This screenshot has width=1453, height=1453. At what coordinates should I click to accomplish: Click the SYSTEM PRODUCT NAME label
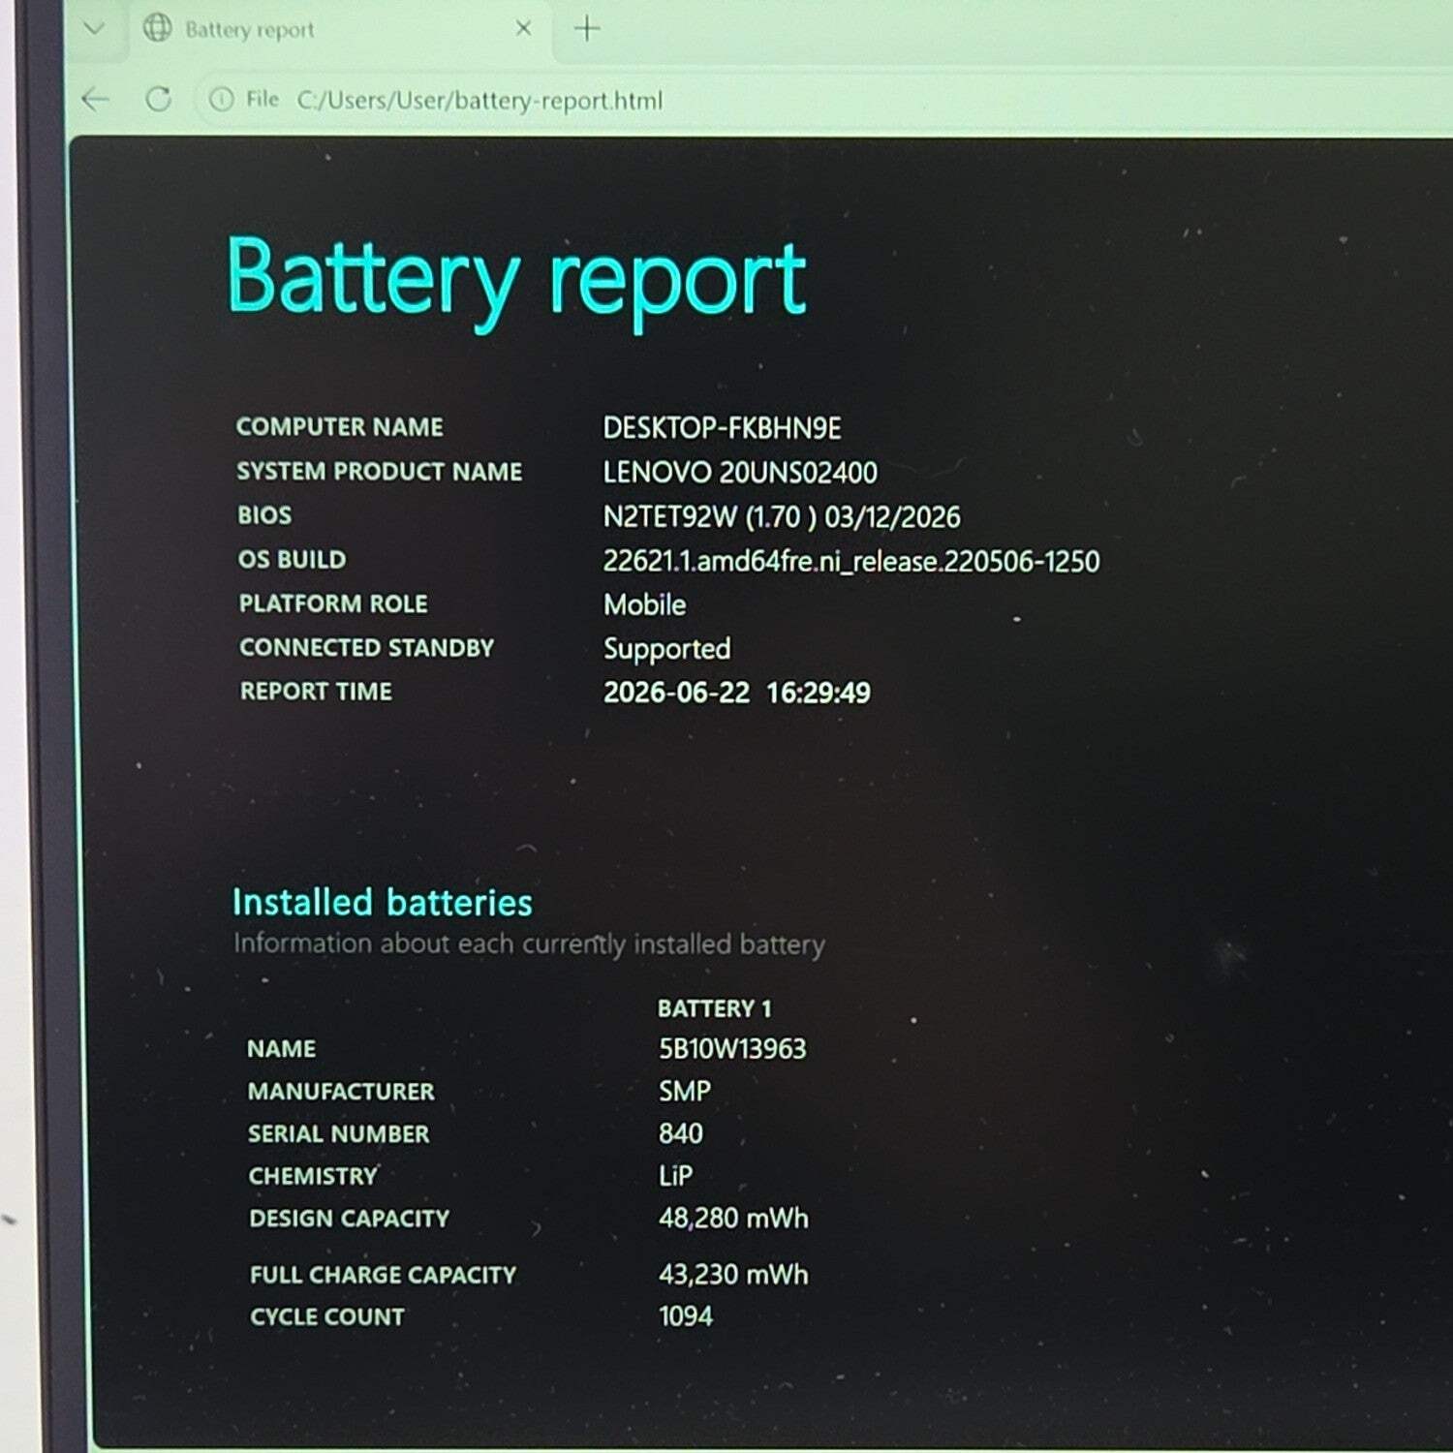[380, 472]
